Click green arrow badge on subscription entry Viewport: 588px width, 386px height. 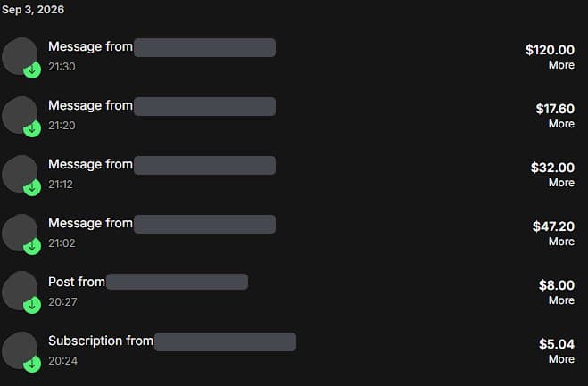click(32, 364)
